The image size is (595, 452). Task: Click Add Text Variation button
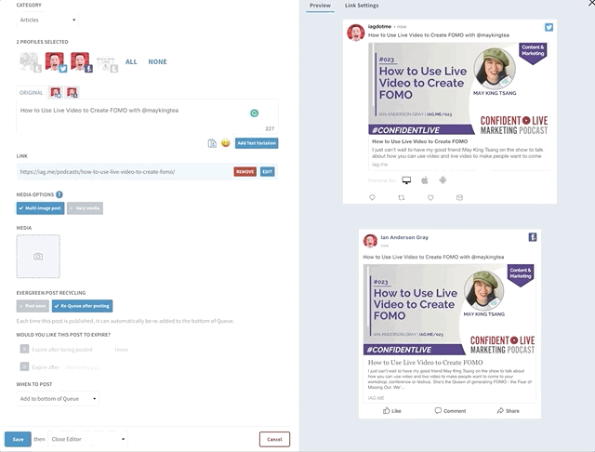pyautogui.click(x=257, y=143)
